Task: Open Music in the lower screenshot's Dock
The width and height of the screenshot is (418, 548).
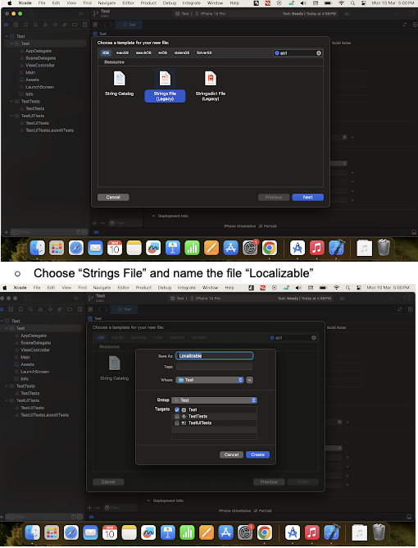Action: (x=311, y=532)
